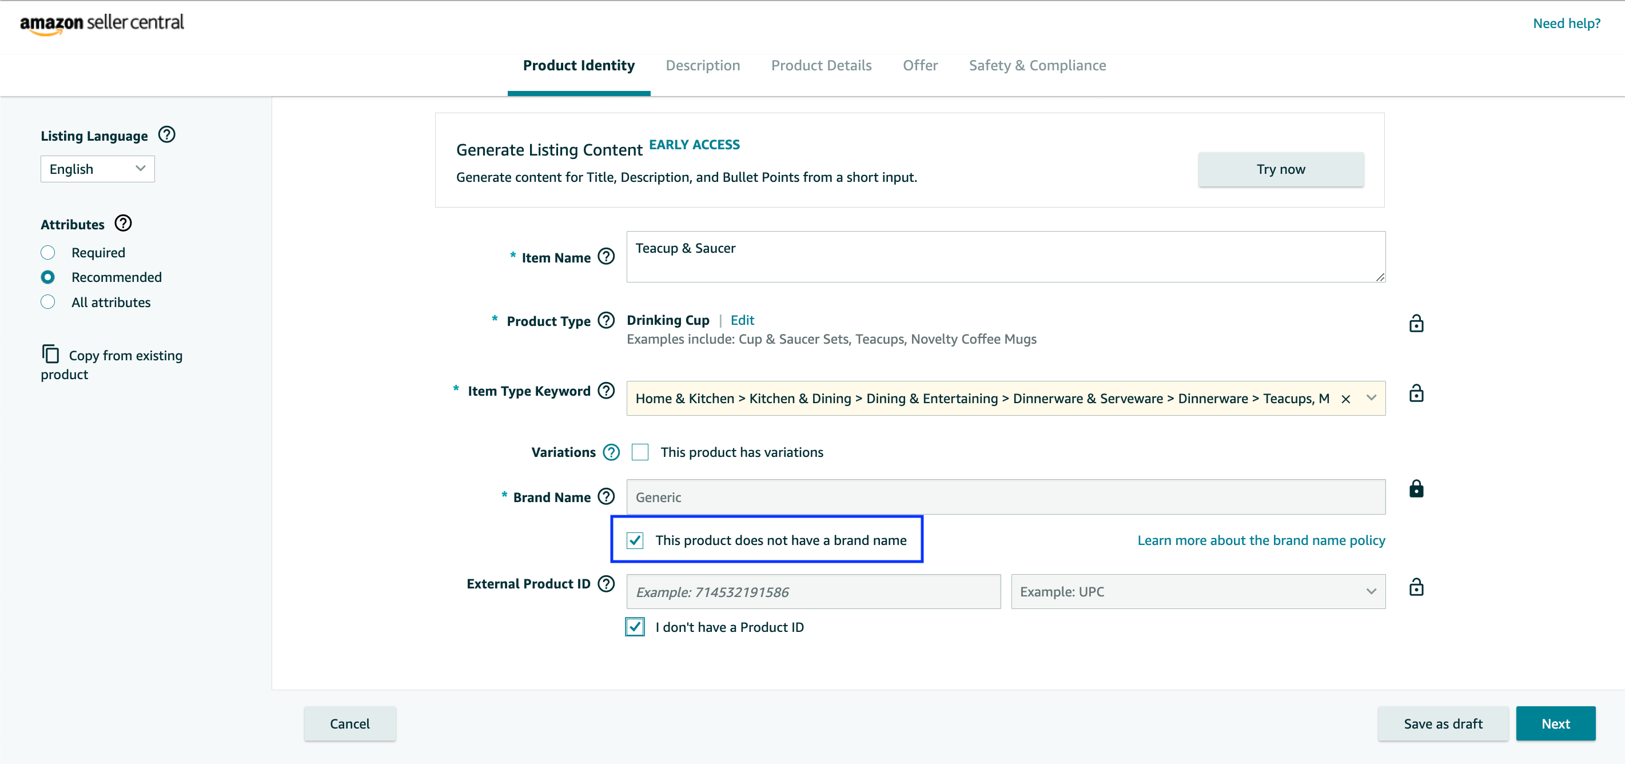Open the External Product ID type dropdown
Viewport: 1625px width, 764px height.
[1197, 592]
